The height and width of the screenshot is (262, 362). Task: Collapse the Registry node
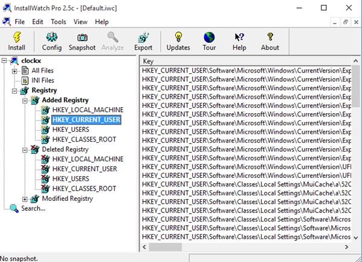tap(15, 91)
